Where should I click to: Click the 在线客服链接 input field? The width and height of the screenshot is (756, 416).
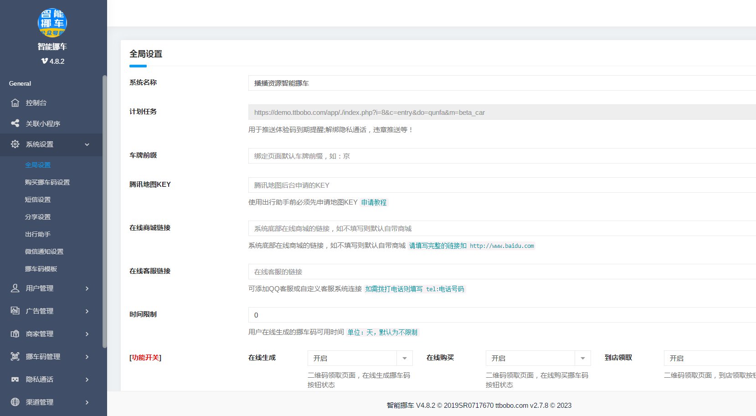click(x=502, y=272)
